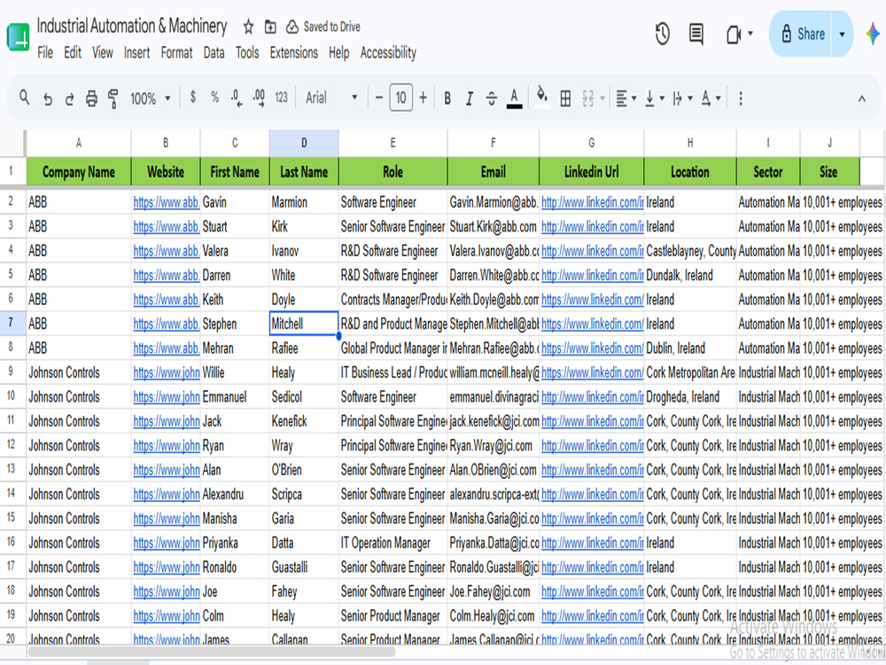Print the spreadsheet
The height and width of the screenshot is (665, 886).
point(91,99)
